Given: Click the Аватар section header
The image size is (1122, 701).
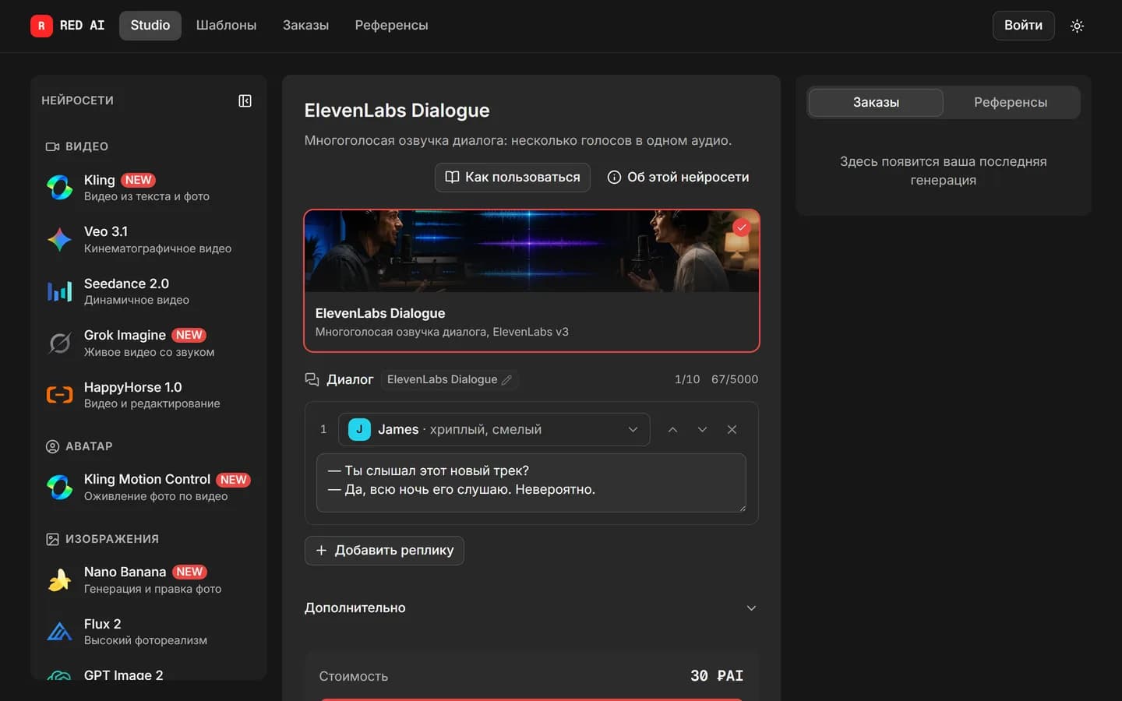Looking at the screenshot, I should pyautogui.click(x=79, y=446).
